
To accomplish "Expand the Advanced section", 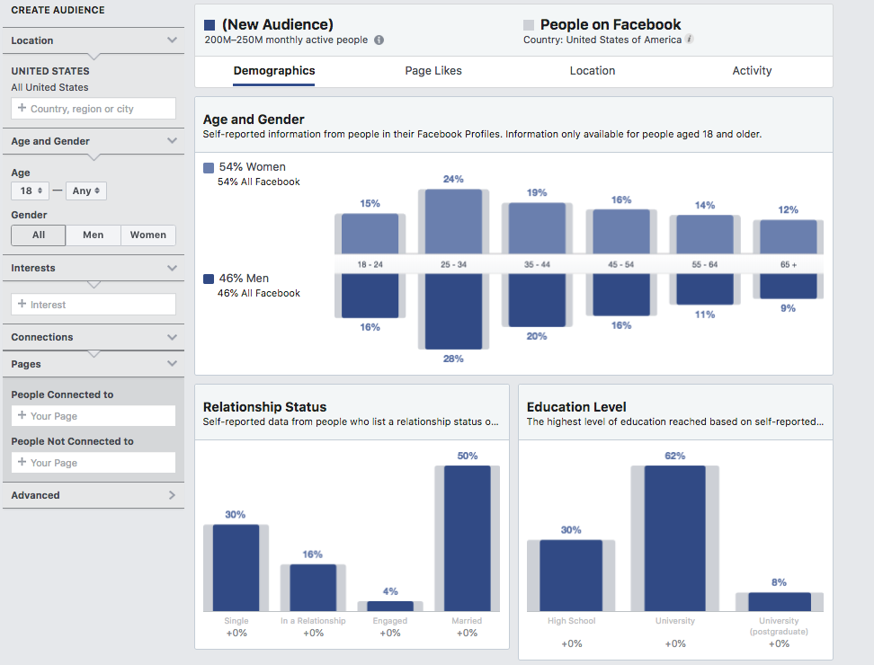I will pos(94,494).
